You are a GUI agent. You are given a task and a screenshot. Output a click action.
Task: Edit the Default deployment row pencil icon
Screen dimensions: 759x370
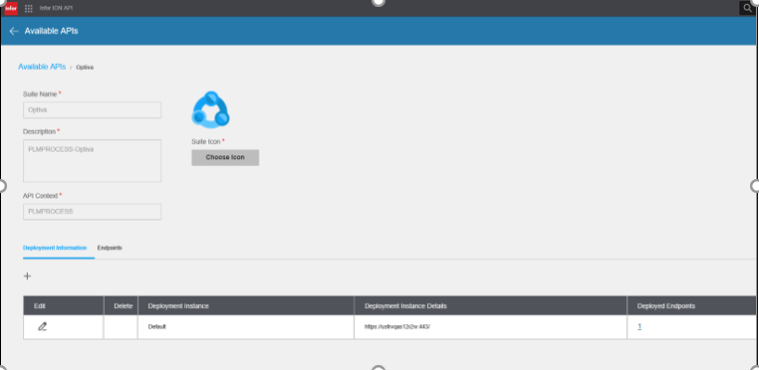click(43, 326)
